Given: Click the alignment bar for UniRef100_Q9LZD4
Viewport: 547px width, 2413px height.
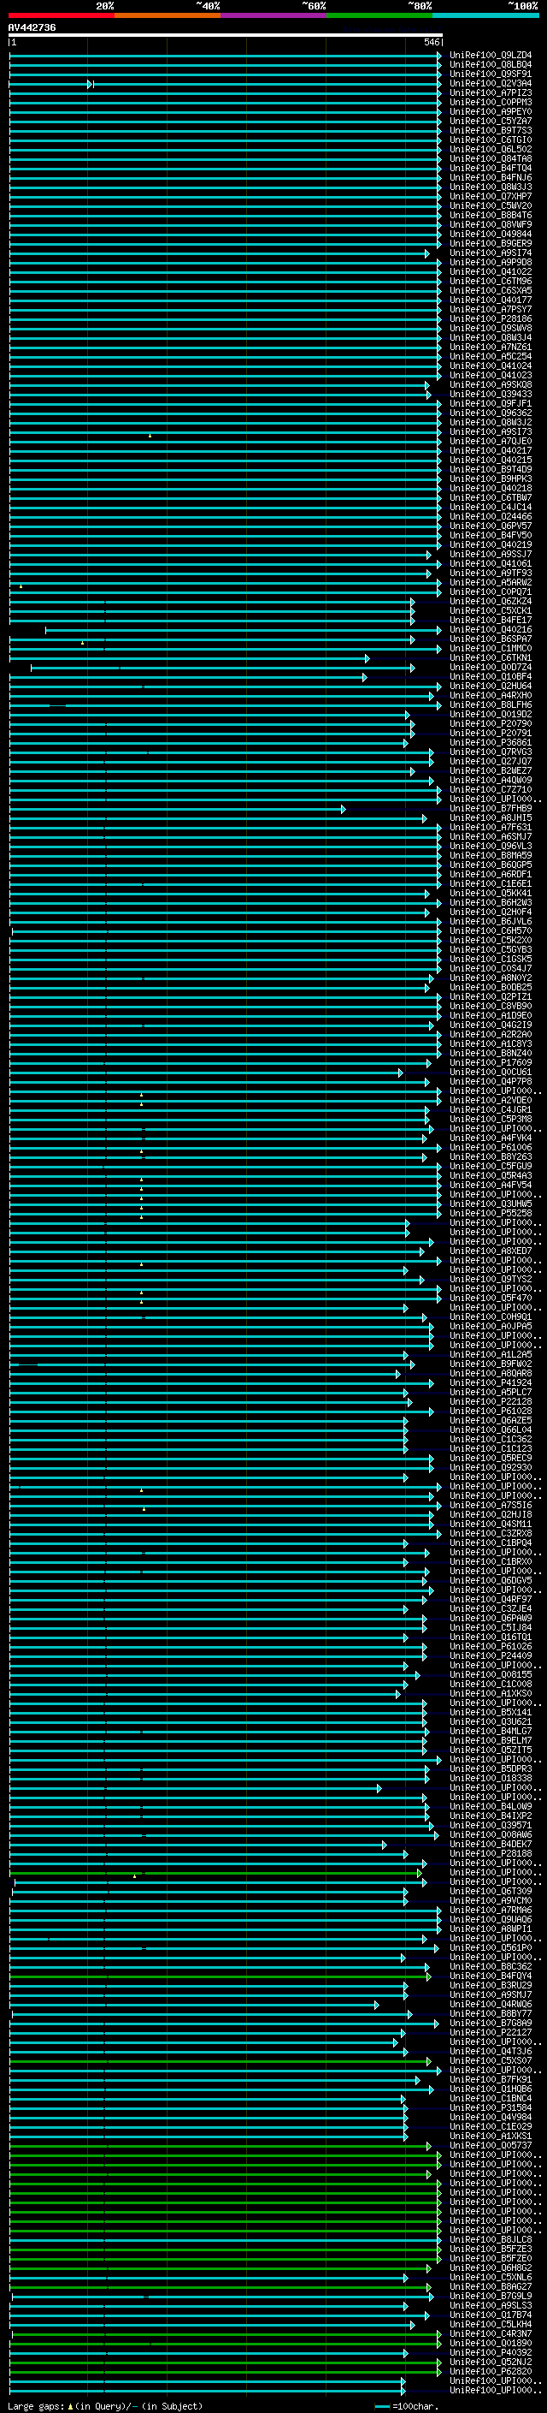Looking at the screenshot, I should (226, 56).
